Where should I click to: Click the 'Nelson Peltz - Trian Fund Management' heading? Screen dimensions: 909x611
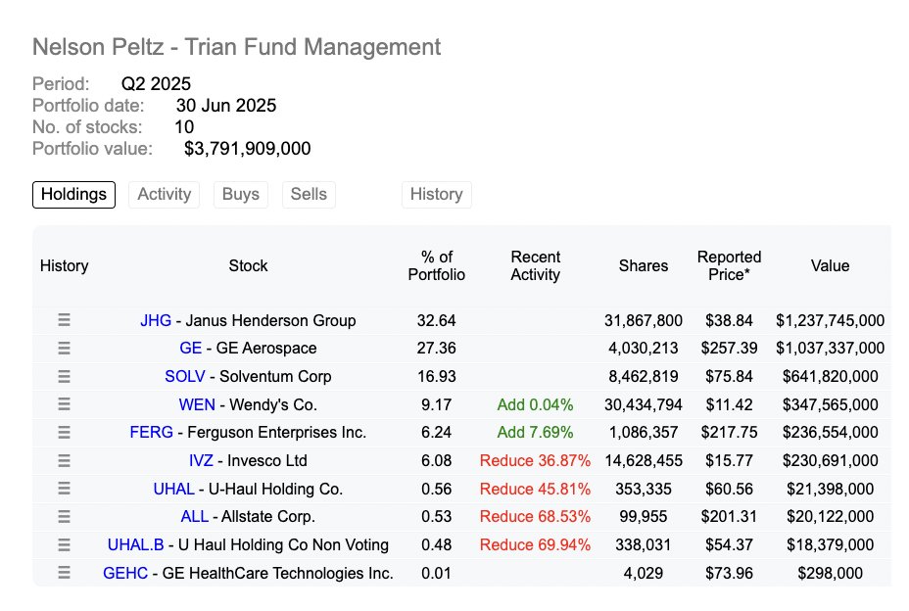pyautogui.click(x=236, y=47)
